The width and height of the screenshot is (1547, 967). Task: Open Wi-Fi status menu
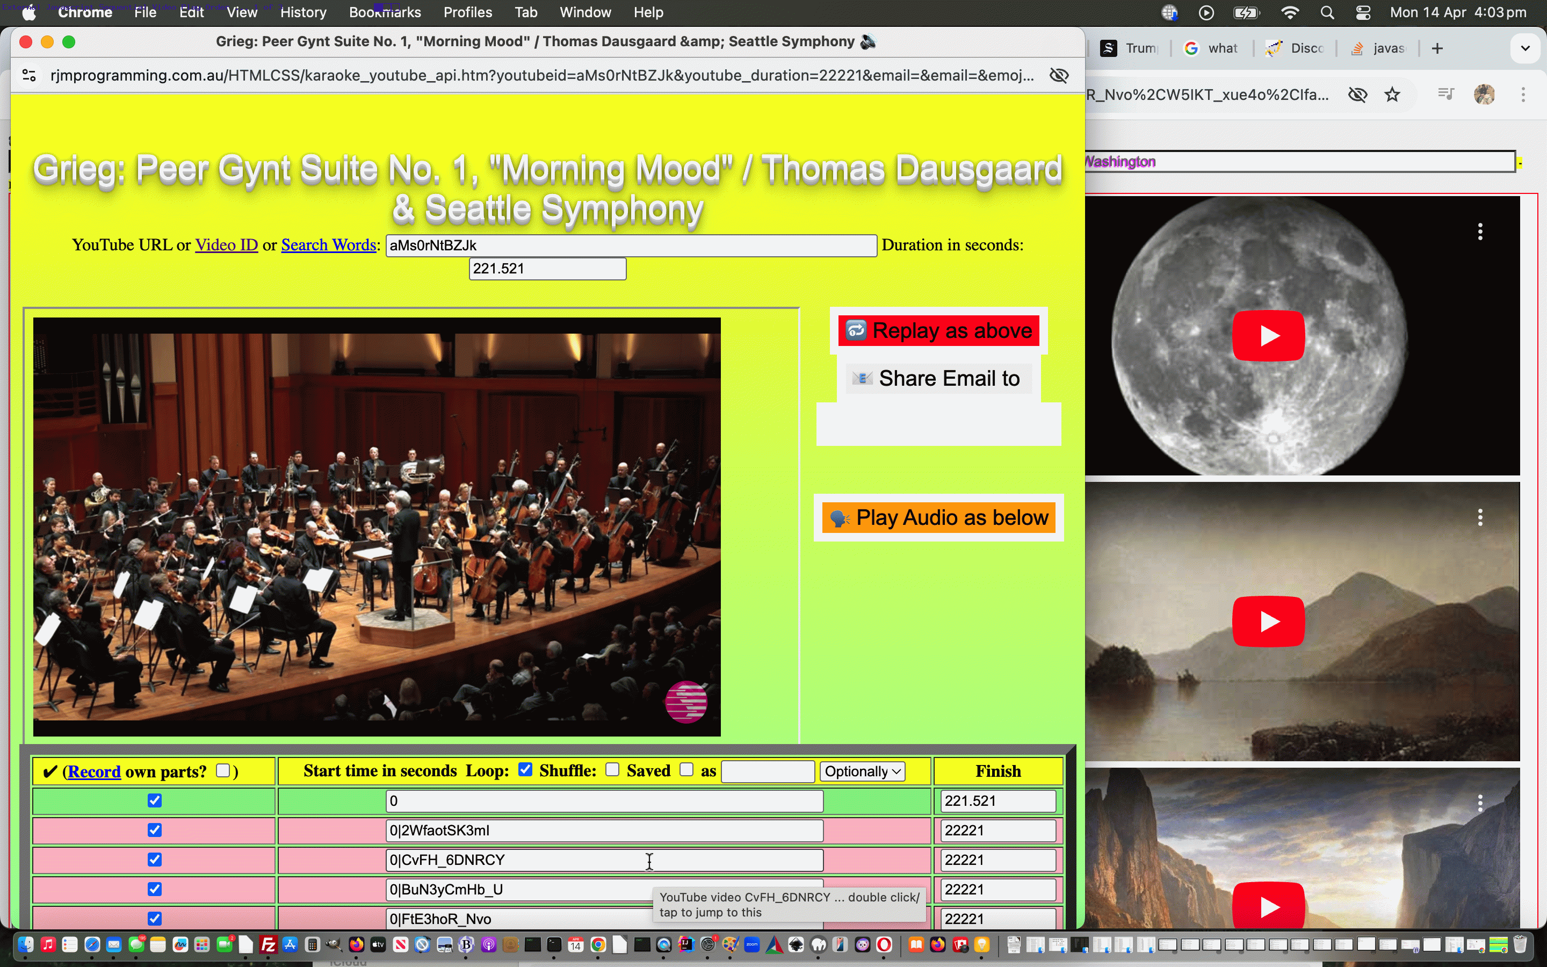1290,13
